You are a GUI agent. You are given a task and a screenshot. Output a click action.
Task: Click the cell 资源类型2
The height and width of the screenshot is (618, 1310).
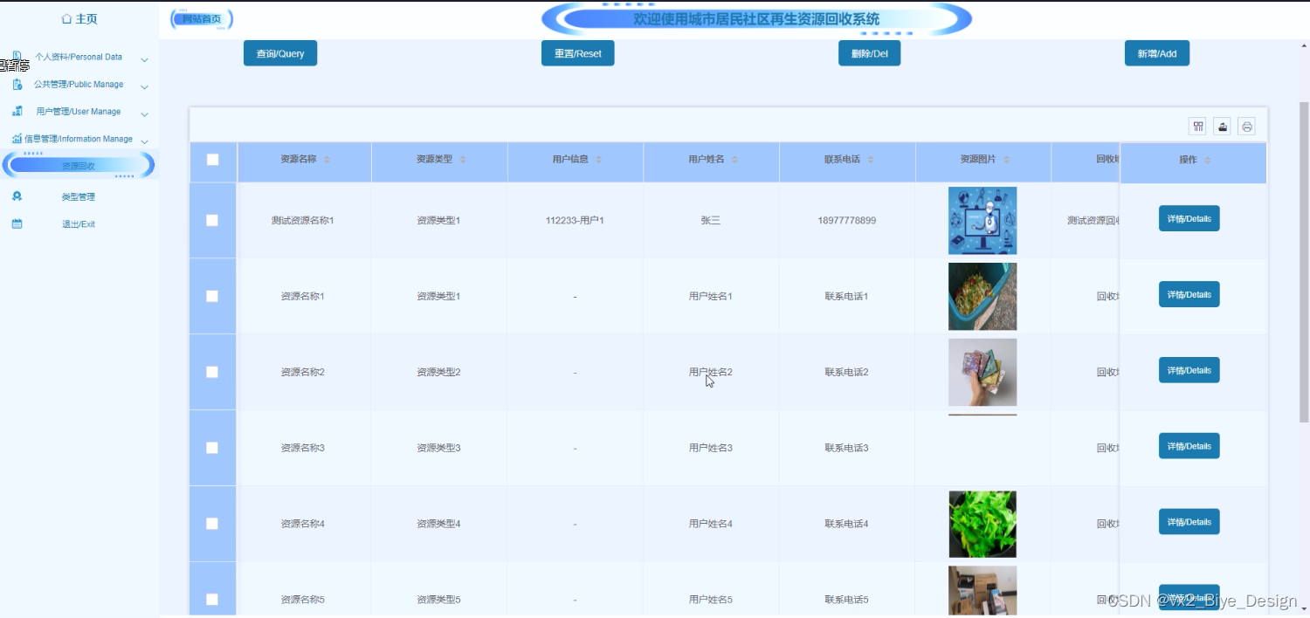tap(438, 372)
